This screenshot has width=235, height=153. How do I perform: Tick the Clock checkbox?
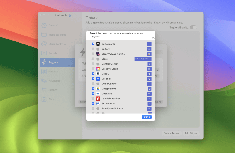(x=93, y=59)
